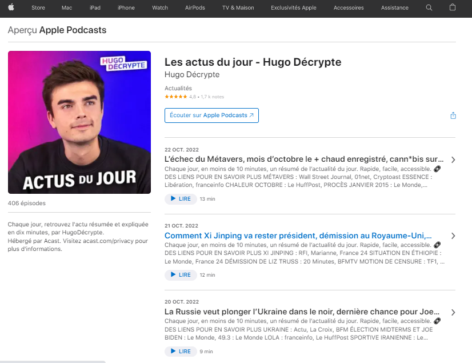This screenshot has height=363, width=472.
Task: Open the AirPods menu
Action: tap(195, 8)
